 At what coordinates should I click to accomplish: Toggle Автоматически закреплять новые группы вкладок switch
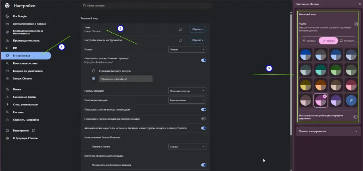pos(204,128)
